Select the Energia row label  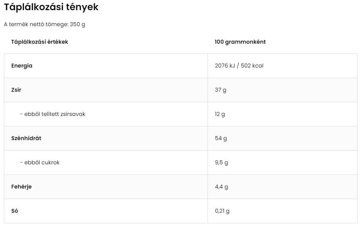22,66
